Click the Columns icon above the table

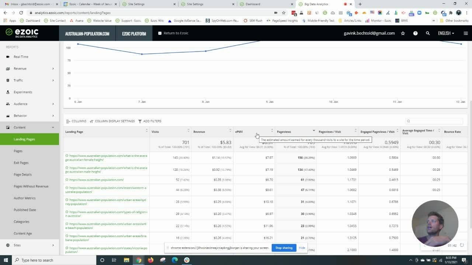[68, 121]
